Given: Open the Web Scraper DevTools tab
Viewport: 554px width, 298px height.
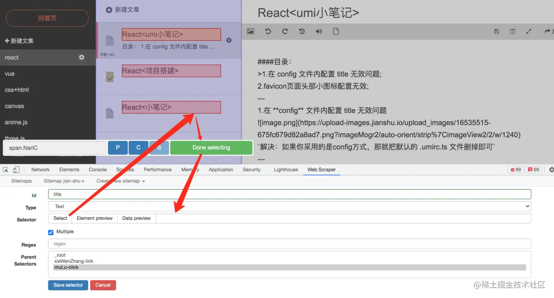Looking at the screenshot, I should tap(321, 170).
